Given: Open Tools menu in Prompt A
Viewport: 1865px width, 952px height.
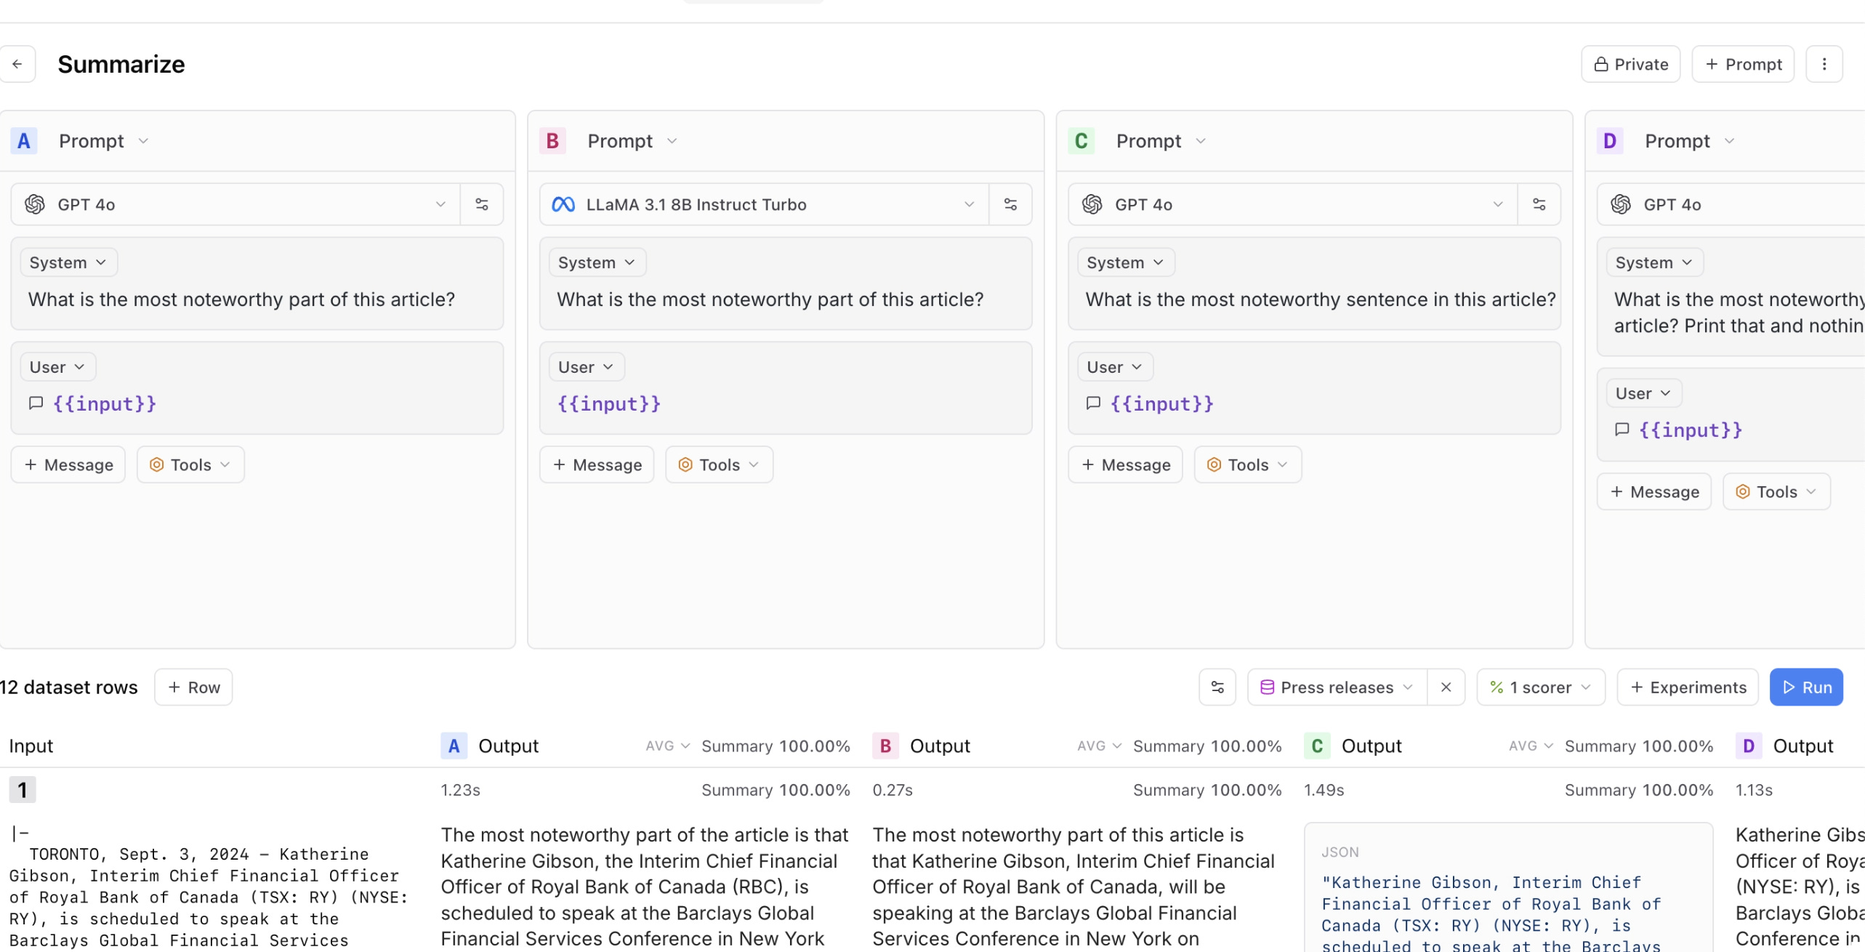Looking at the screenshot, I should click(190, 464).
